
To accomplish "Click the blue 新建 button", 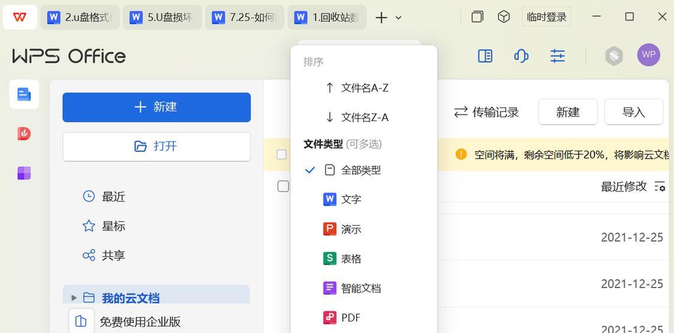I will pos(156,107).
